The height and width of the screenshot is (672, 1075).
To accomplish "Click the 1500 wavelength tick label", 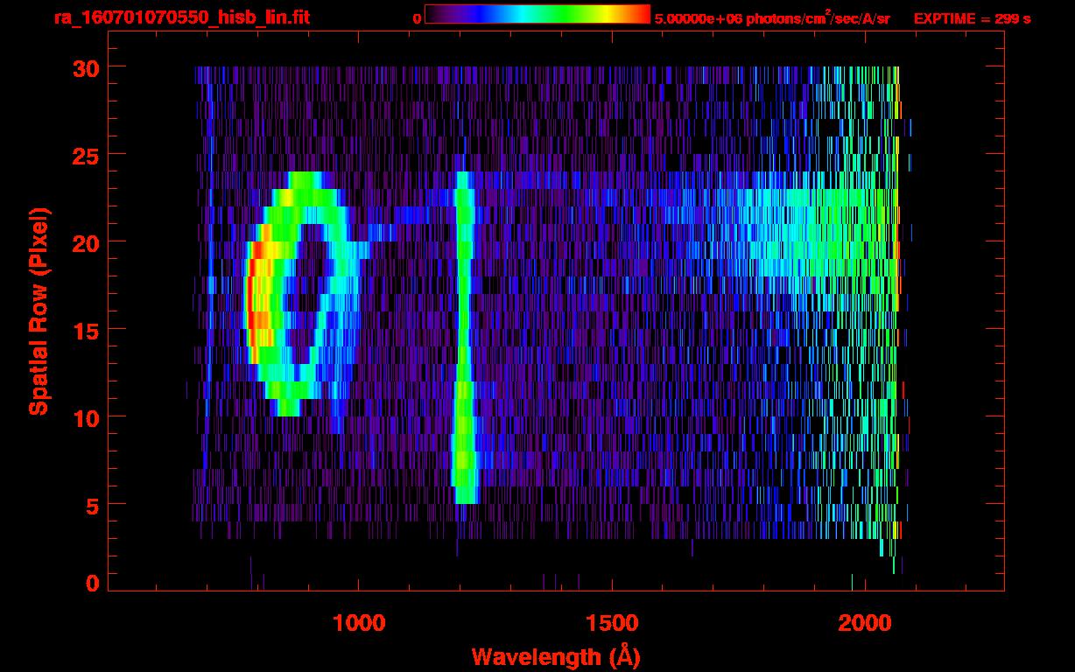I will click(x=611, y=623).
